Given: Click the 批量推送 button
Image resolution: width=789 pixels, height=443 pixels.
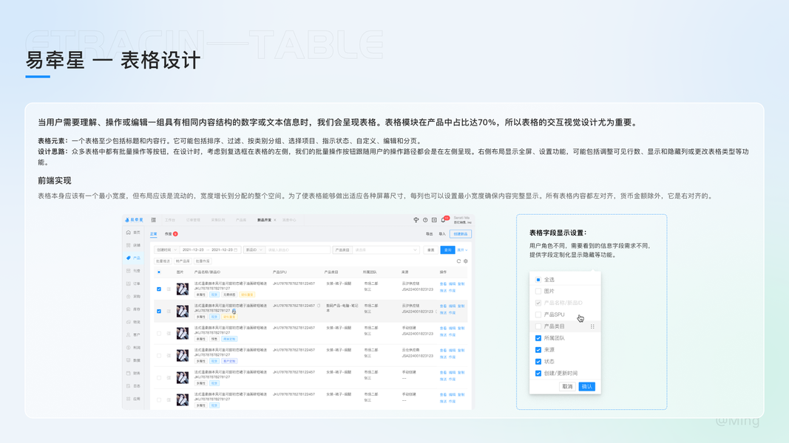Looking at the screenshot, I should click(x=163, y=261).
